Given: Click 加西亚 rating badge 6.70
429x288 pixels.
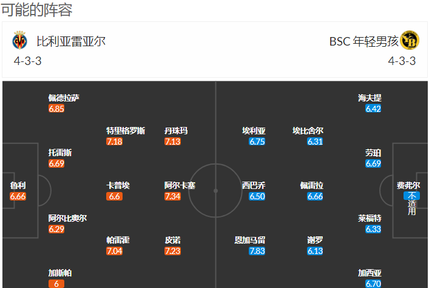Looking at the screenshot, I should pos(373,284).
